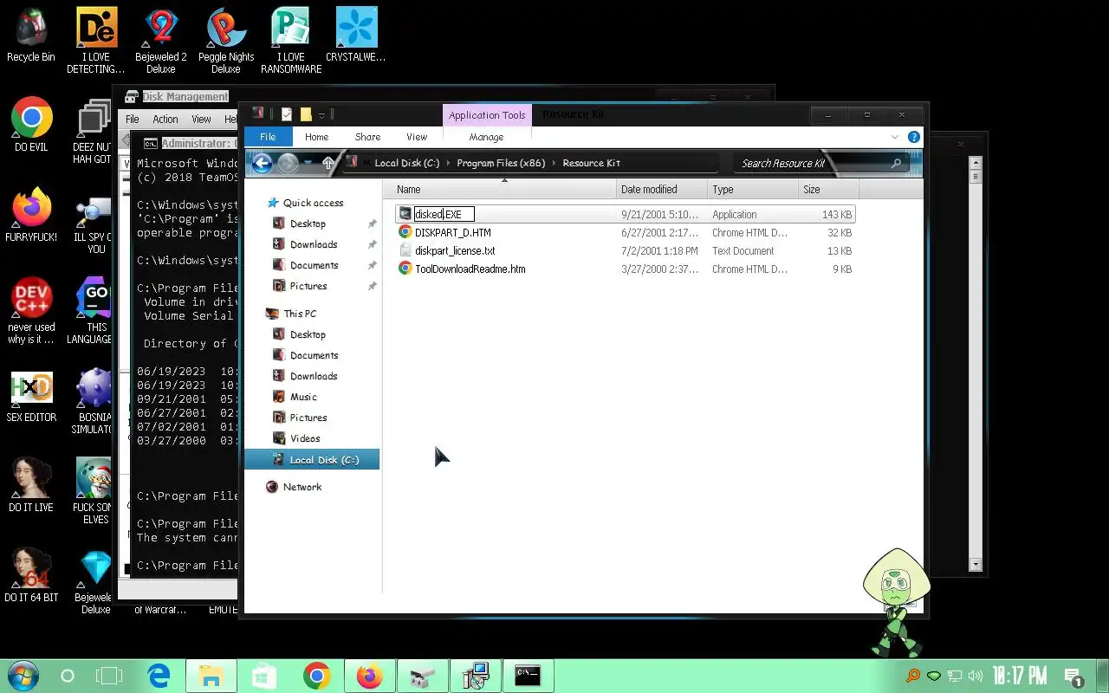
Task: Switch to the Share ribbon tab
Action: pyautogui.click(x=367, y=137)
